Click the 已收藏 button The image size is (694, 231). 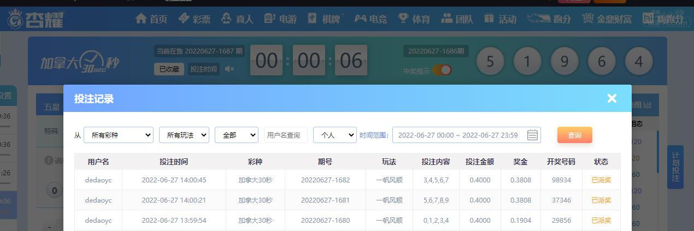(x=169, y=69)
